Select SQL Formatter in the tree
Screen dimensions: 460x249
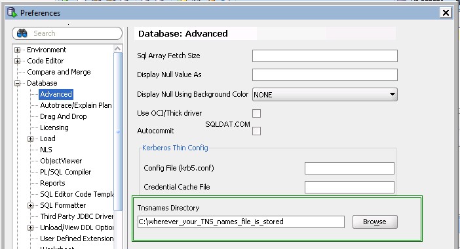coord(63,205)
